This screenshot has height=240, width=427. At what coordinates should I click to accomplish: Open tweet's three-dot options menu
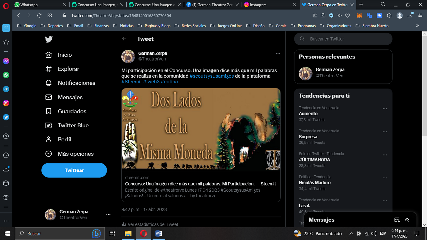(278, 53)
